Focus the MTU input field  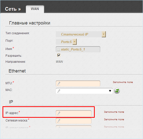click(78, 83)
